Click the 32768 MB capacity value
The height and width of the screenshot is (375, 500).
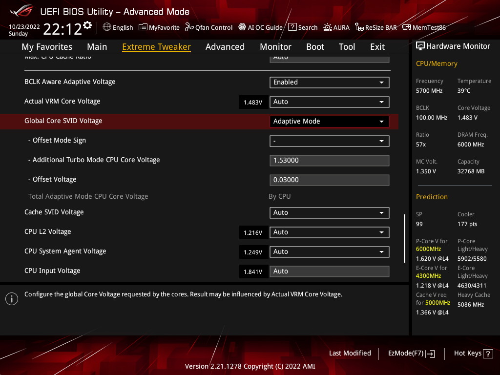pyautogui.click(x=471, y=171)
